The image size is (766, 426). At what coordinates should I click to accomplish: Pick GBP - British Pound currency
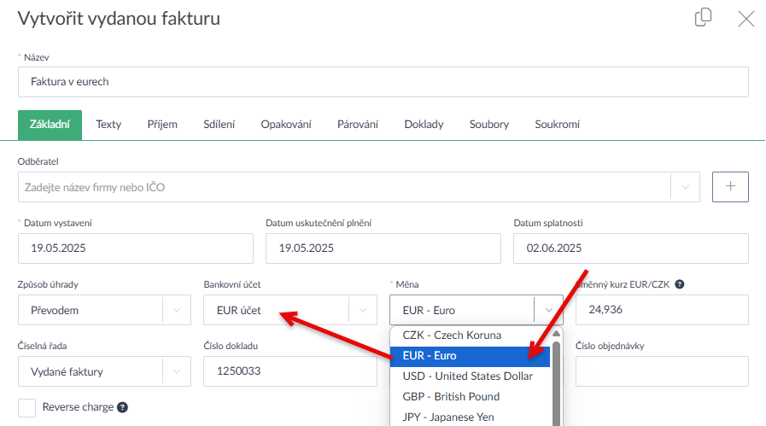[451, 397]
